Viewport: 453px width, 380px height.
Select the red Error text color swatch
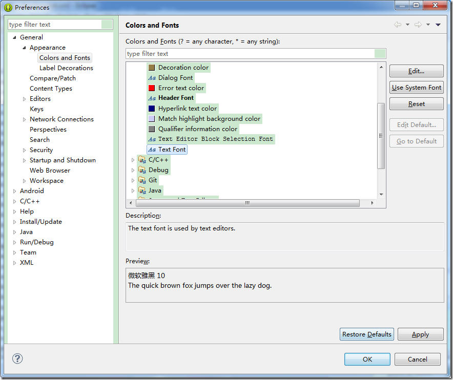pyautogui.click(x=152, y=88)
